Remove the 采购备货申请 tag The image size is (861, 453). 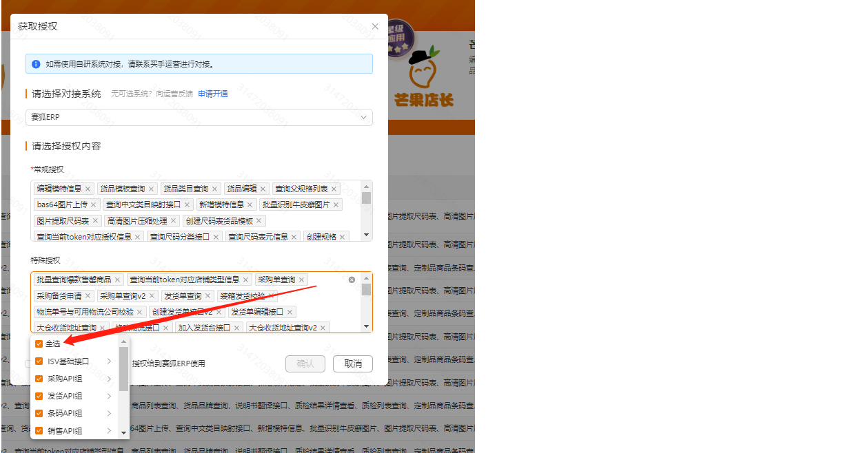[88, 296]
